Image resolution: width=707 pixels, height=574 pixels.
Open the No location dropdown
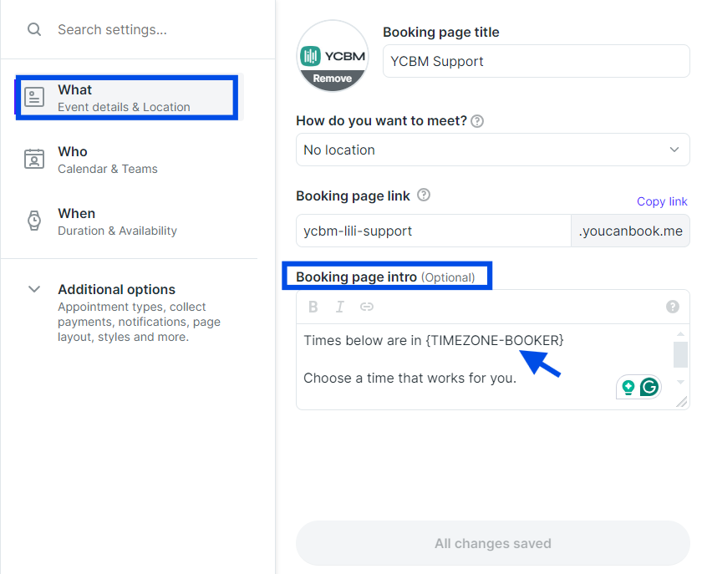(493, 150)
